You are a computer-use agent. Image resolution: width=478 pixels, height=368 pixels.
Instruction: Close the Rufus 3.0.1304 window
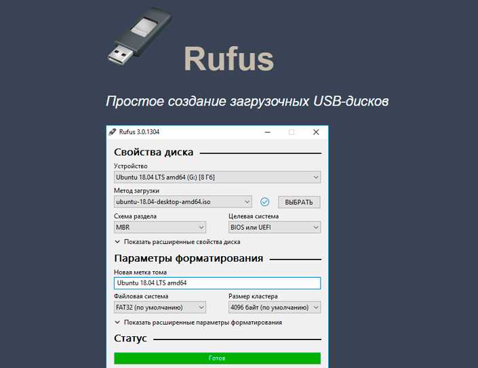(316, 132)
